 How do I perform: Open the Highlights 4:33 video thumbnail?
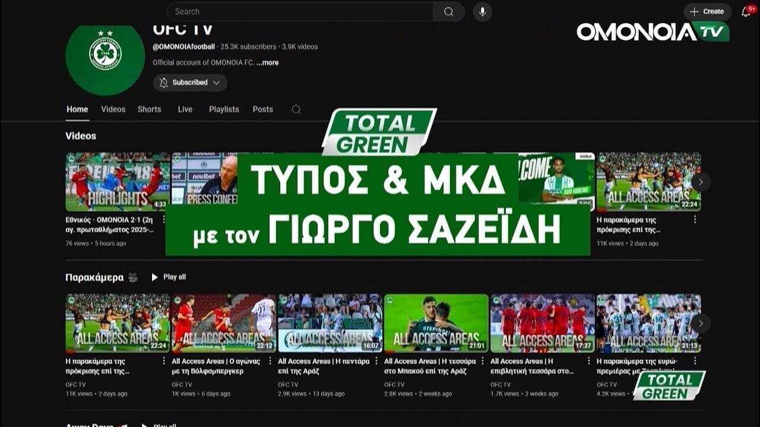(x=117, y=182)
